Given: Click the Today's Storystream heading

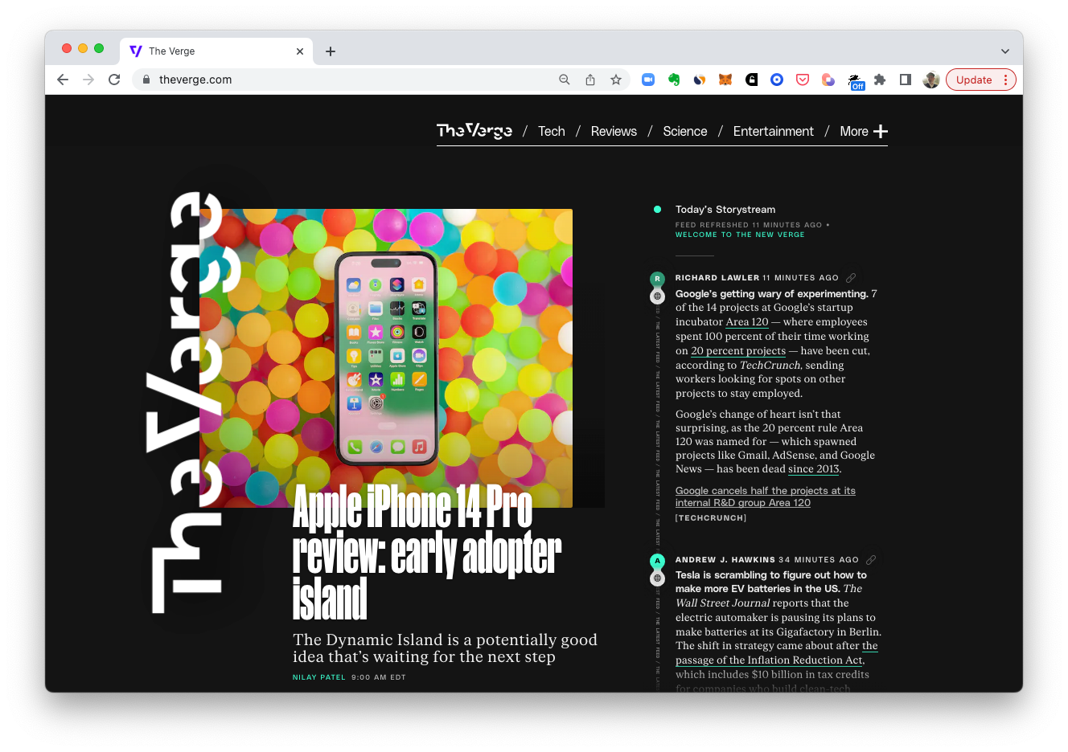Looking at the screenshot, I should [725, 209].
